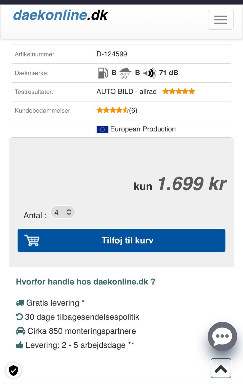Click the 30-day return policy arrow icon

(19, 317)
